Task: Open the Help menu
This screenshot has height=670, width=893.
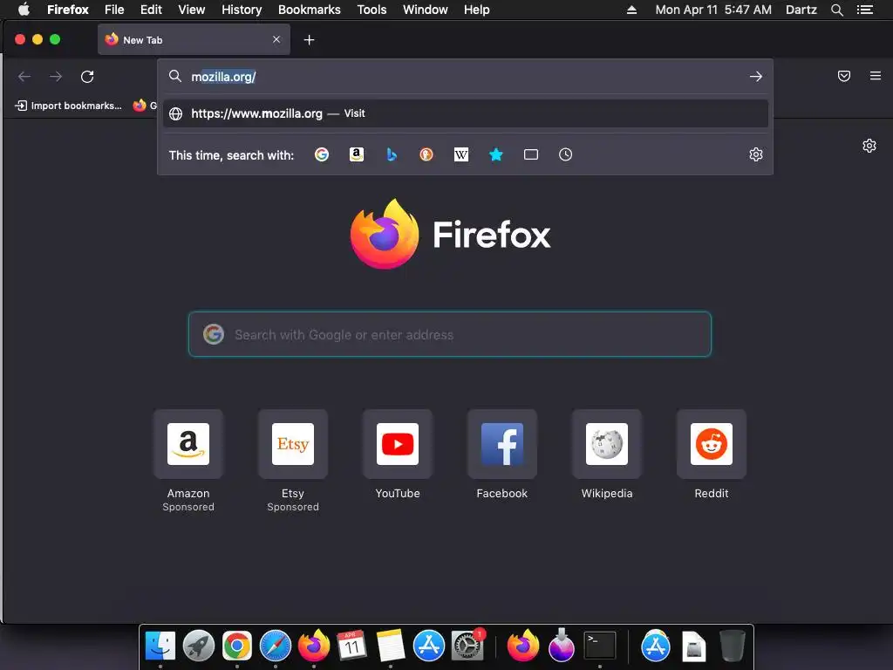Action: click(476, 10)
